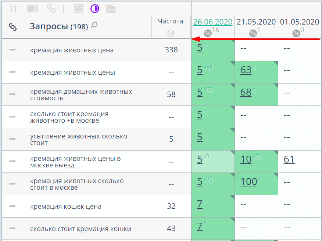Screen dimensions: 322x241
Task: Select query кремация животных цены в москве выезд
Action: pos(75,162)
